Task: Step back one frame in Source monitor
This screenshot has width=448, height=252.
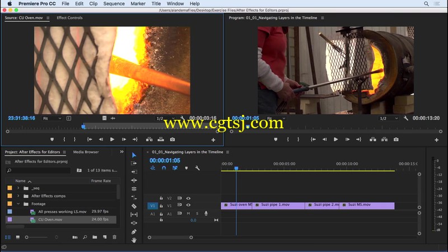Action: tap(101, 139)
